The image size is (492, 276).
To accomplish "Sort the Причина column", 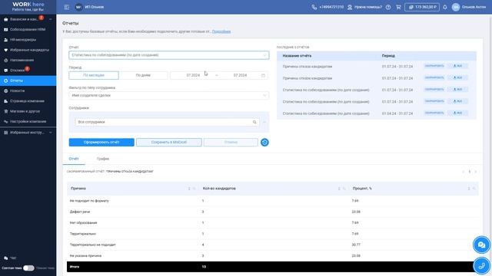I will pyautogui.click(x=189, y=189).
